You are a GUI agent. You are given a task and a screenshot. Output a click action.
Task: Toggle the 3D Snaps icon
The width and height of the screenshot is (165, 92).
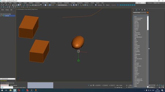(x=48, y=5)
